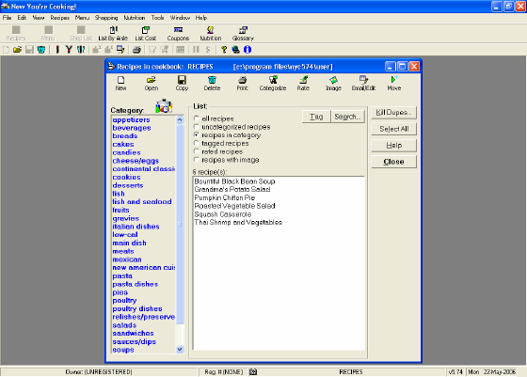Click the status bar camera icon

[x=253, y=371]
